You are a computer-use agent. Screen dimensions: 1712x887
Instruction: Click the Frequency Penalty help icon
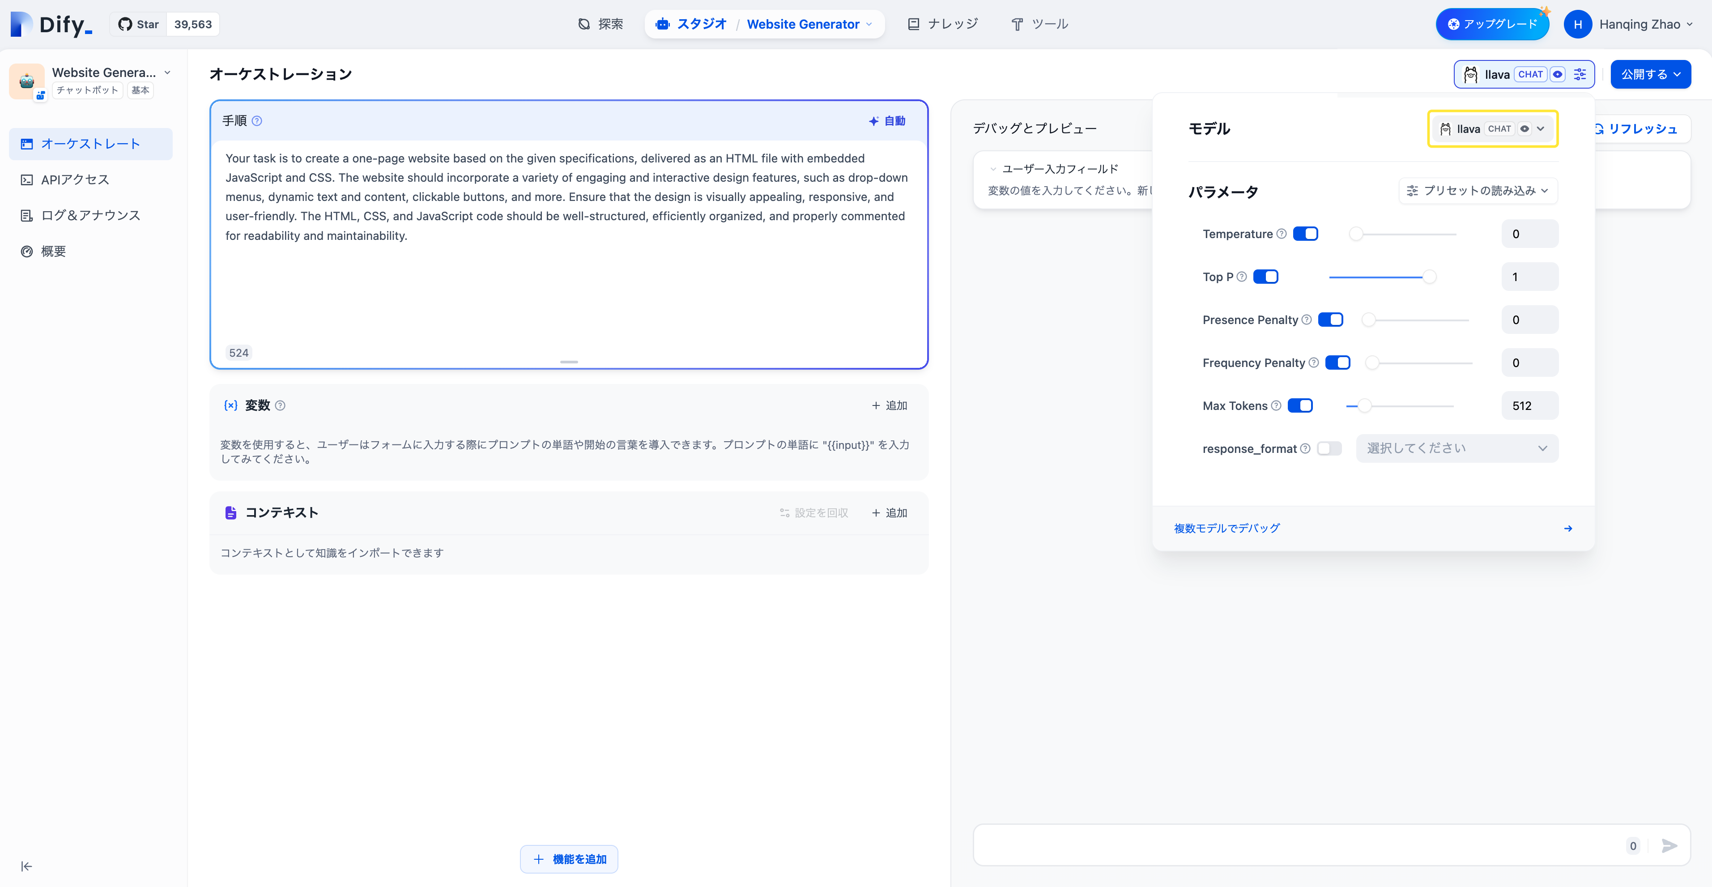pos(1314,362)
